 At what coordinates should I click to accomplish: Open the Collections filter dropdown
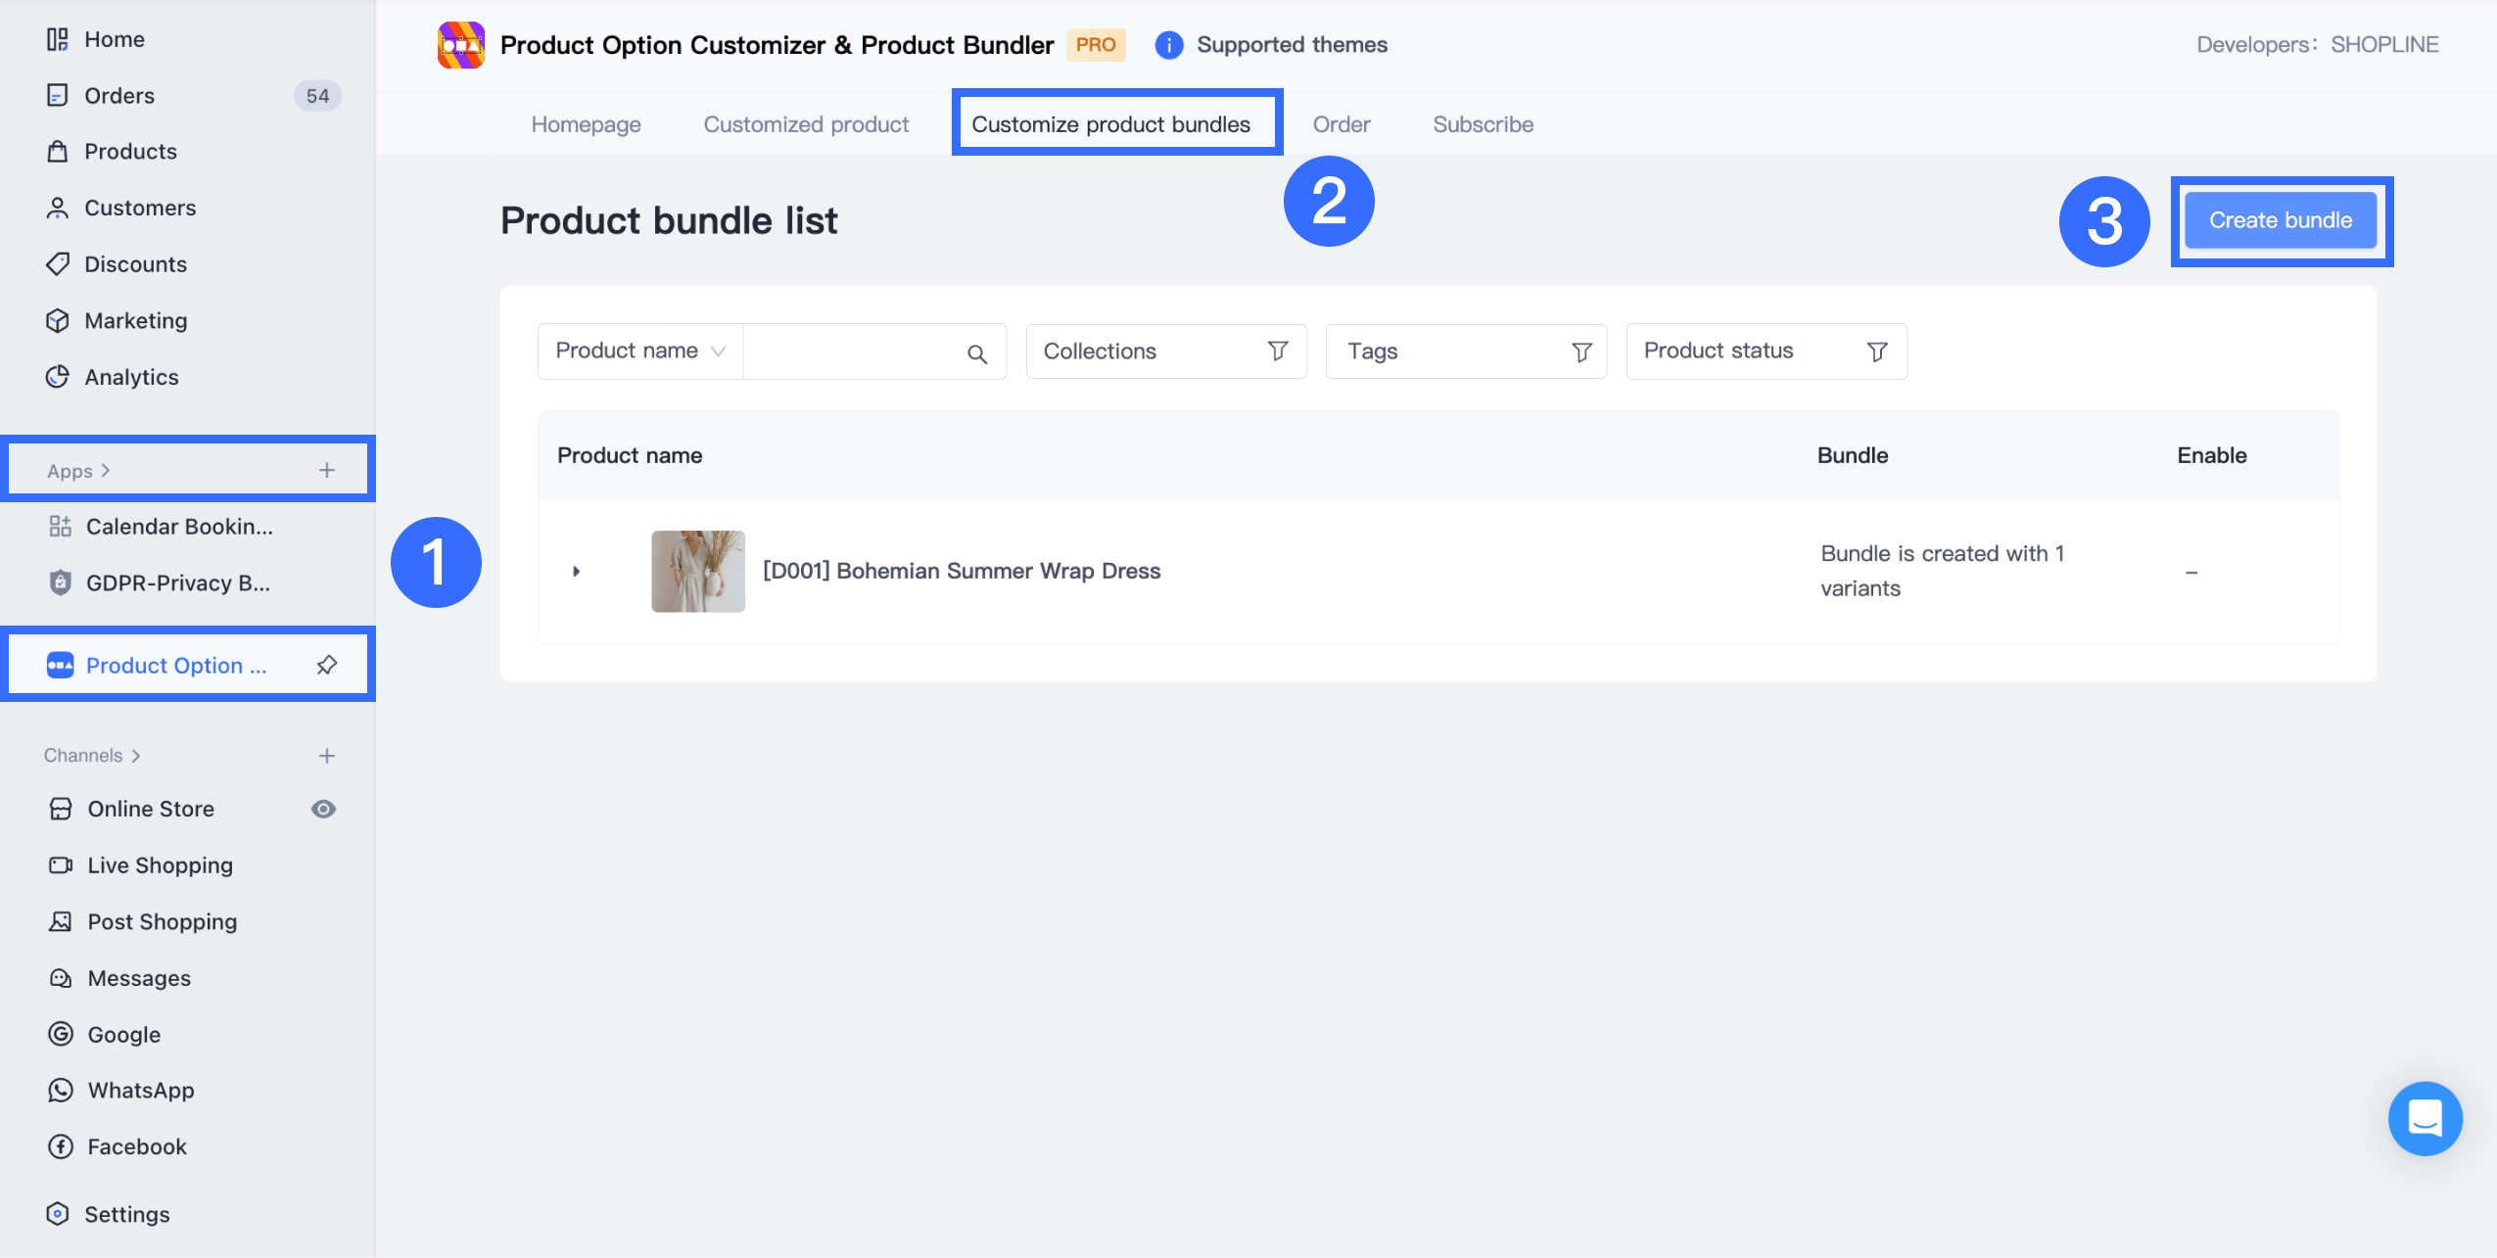(1166, 351)
